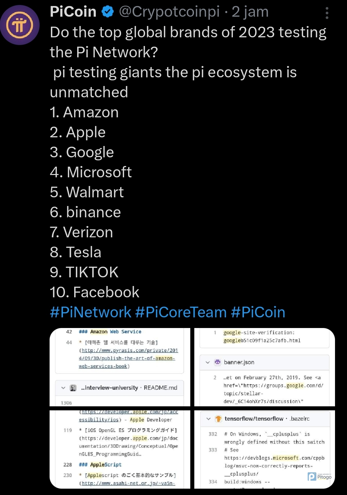Collapse the banner.json file section
The width and height of the screenshot is (347, 495).
click(x=208, y=362)
